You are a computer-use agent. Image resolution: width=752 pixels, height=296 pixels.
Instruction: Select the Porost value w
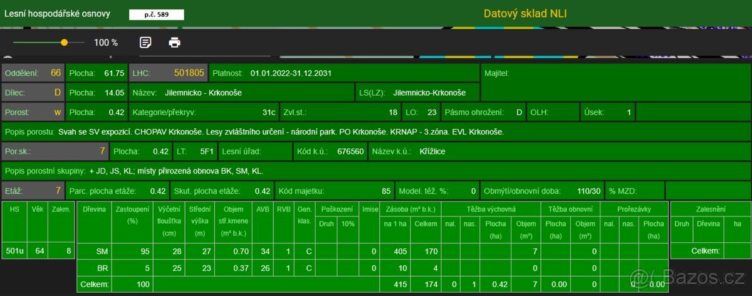coord(57,113)
